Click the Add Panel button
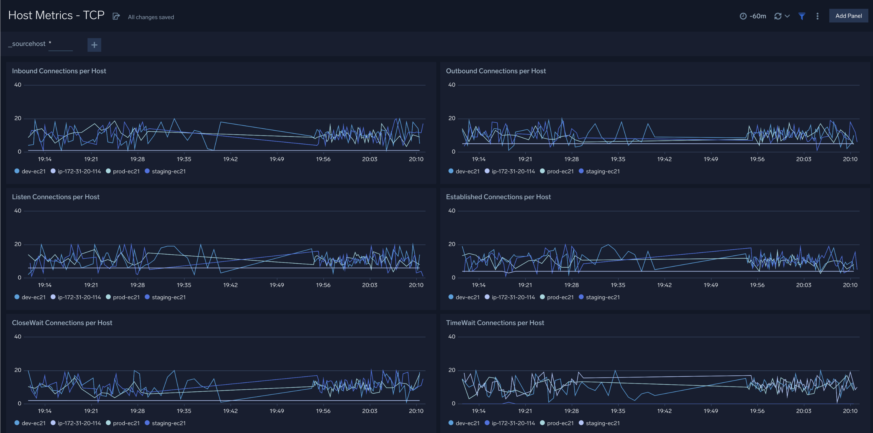The width and height of the screenshot is (873, 433). (x=848, y=16)
